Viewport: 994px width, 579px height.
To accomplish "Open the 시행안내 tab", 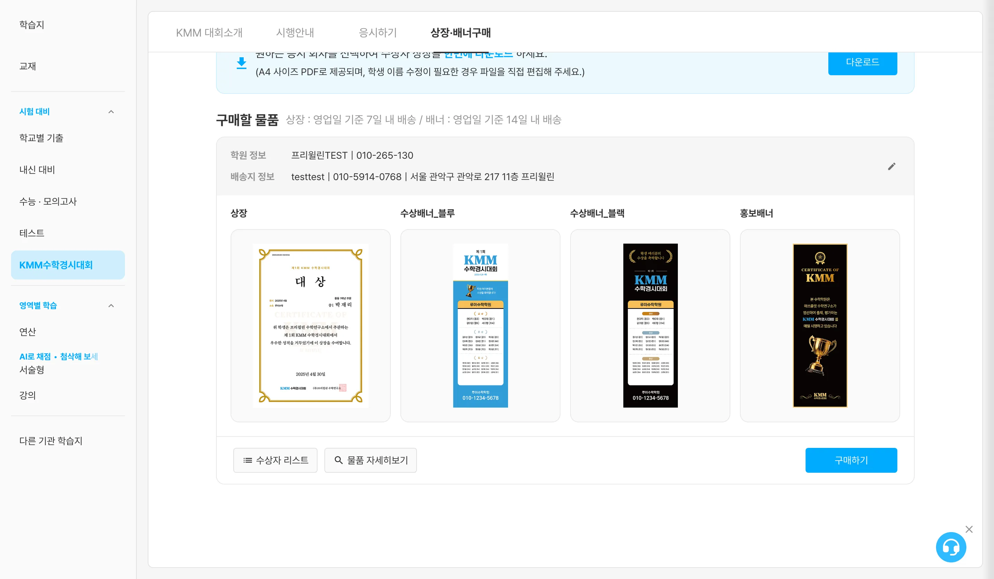I will click(x=295, y=32).
